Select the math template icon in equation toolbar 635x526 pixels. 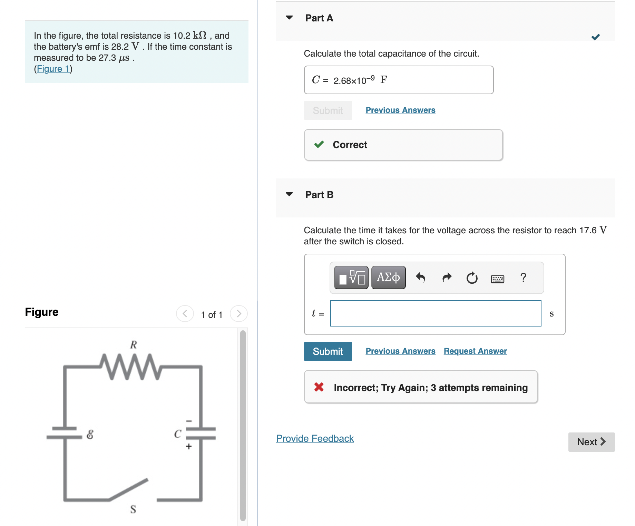351,277
